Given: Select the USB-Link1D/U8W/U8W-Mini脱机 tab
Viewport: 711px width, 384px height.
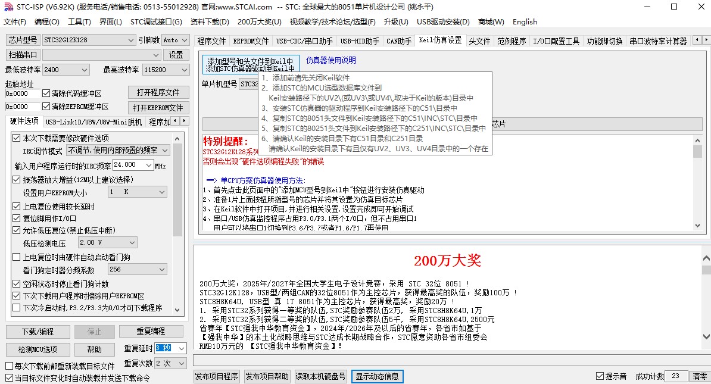Looking at the screenshot, I should [93, 122].
